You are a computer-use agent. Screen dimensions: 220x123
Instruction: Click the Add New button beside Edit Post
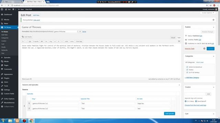click(36, 15)
